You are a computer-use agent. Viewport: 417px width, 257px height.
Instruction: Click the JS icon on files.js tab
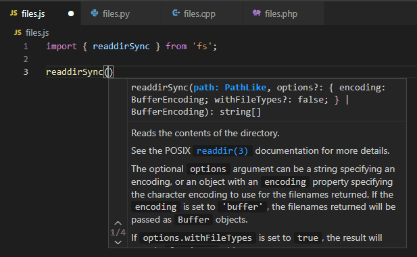(14, 13)
